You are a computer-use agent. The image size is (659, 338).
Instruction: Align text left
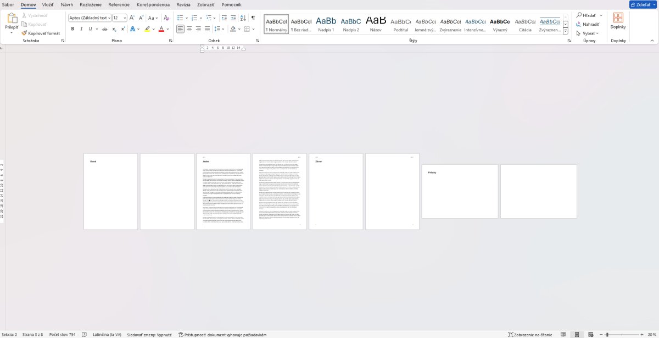[180, 28]
